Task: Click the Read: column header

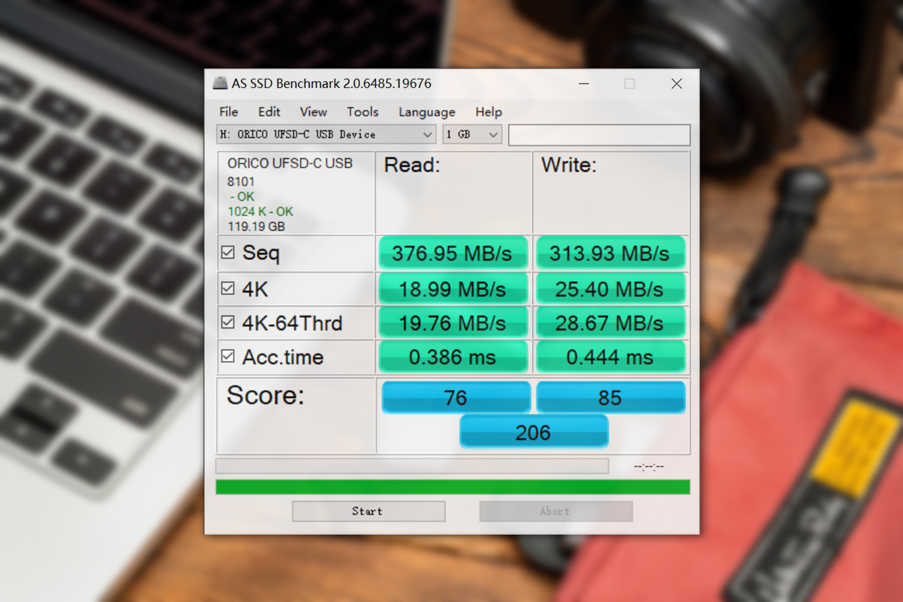Action: click(x=412, y=164)
